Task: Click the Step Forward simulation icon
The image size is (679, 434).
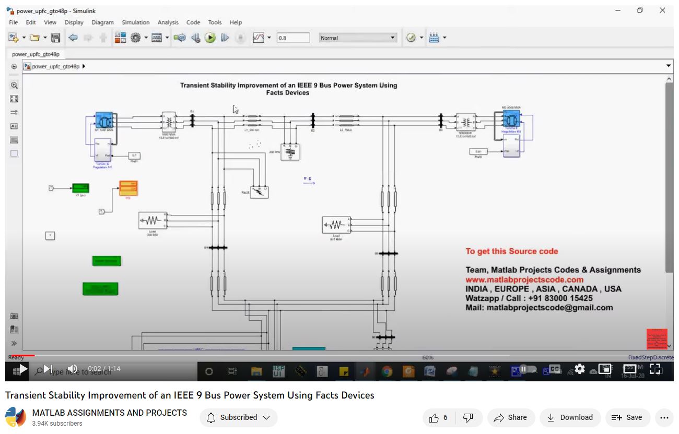Action: pos(225,38)
